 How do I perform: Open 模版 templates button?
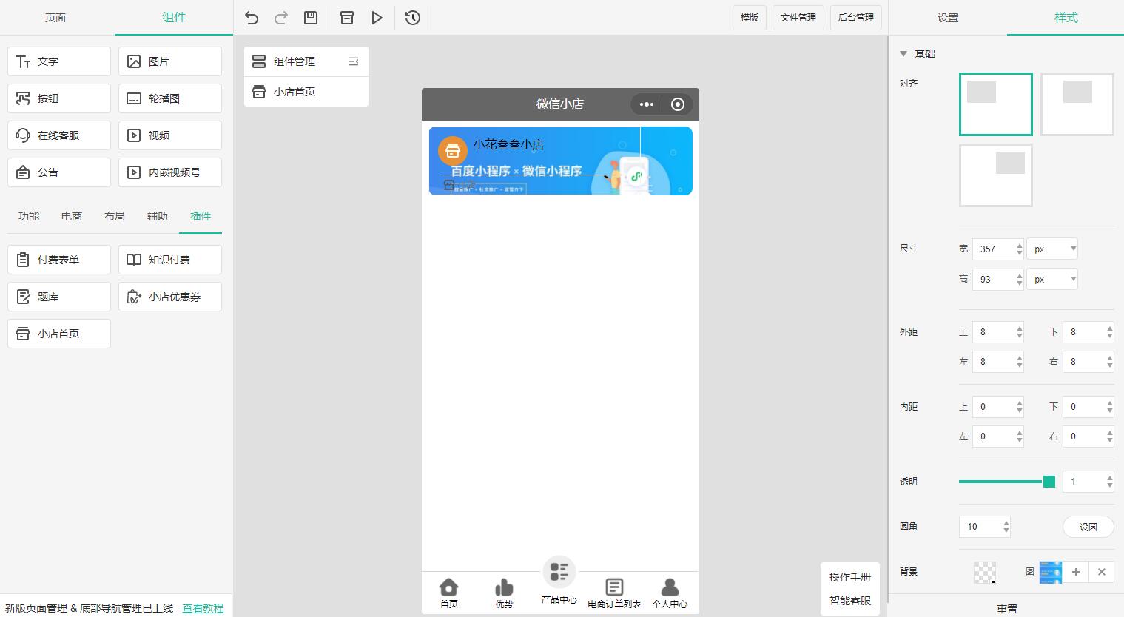point(750,18)
